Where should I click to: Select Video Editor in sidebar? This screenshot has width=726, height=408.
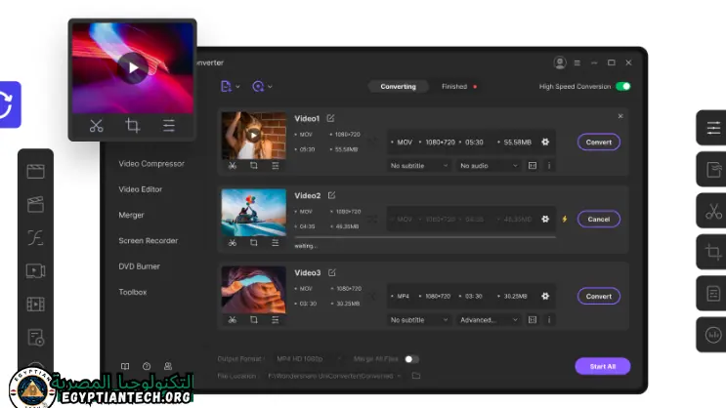point(141,189)
